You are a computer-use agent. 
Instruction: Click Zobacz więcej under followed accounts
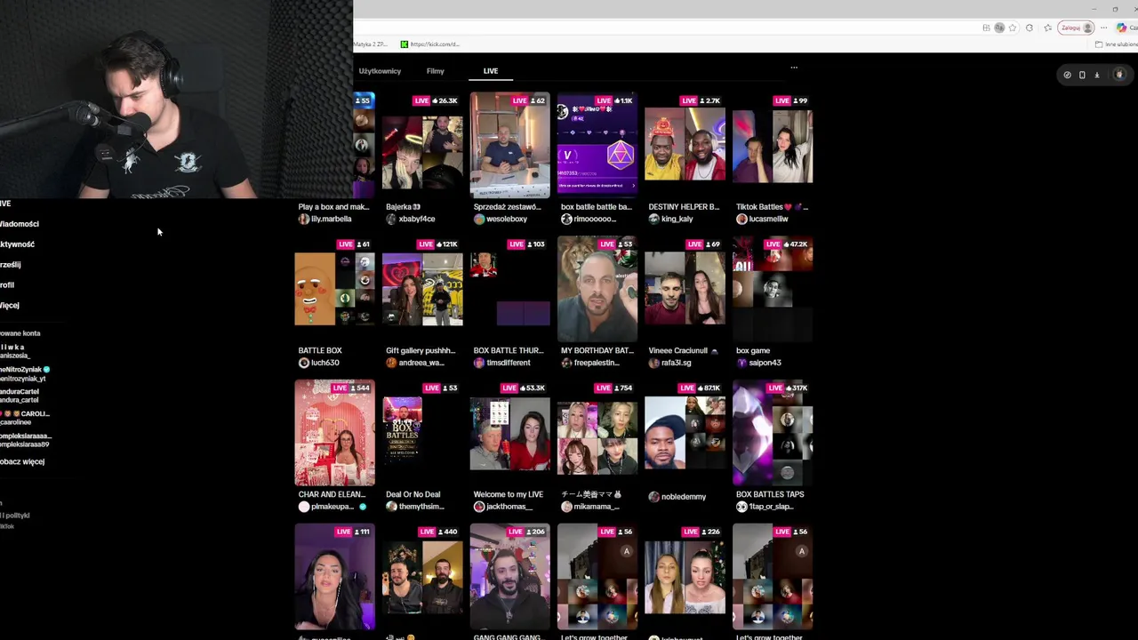(22, 462)
